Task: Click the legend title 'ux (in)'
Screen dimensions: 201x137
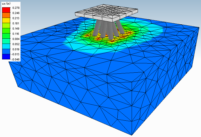Action: (x=6, y=4)
